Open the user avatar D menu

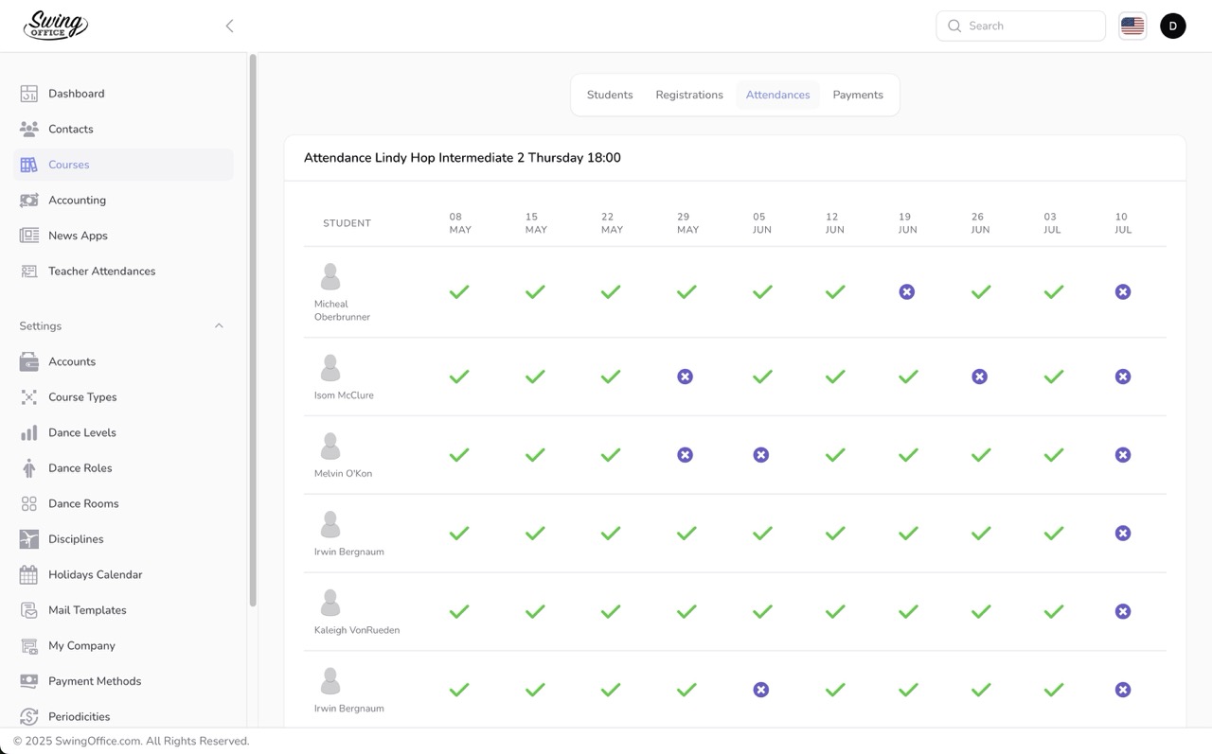(x=1172, y=26)
